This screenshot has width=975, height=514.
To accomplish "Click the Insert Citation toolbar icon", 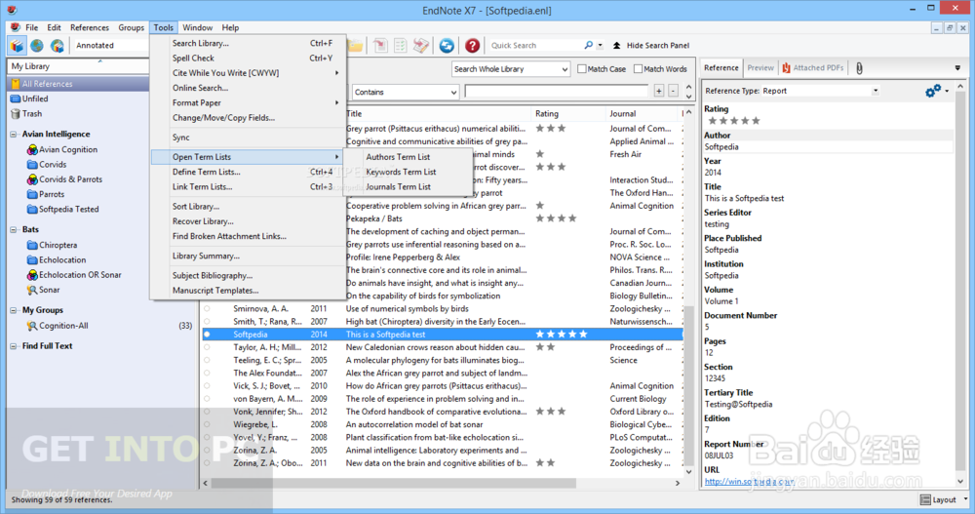I will pos(380,46).
